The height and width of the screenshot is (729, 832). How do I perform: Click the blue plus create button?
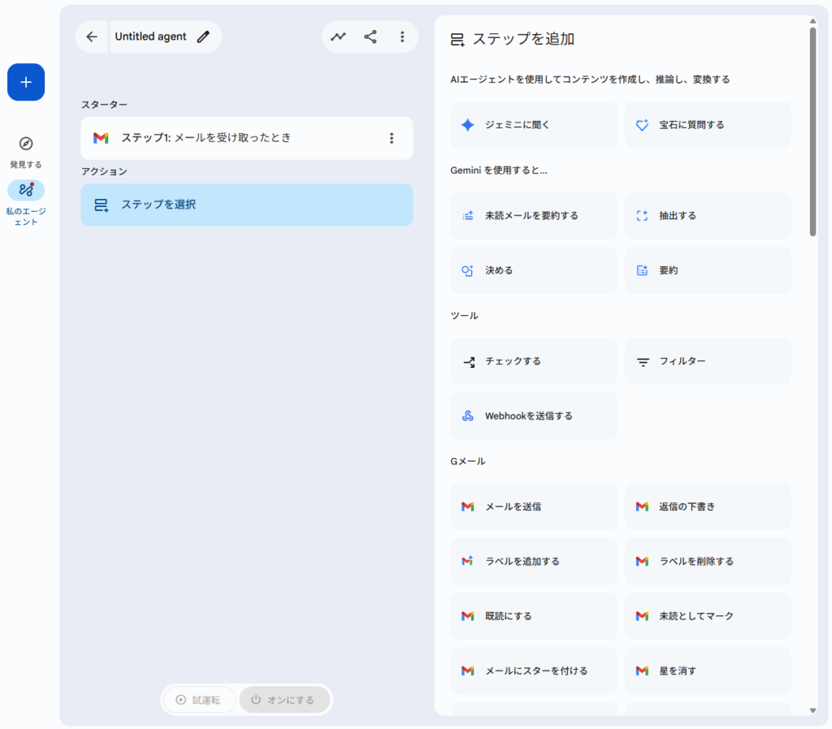click(26, 82)
